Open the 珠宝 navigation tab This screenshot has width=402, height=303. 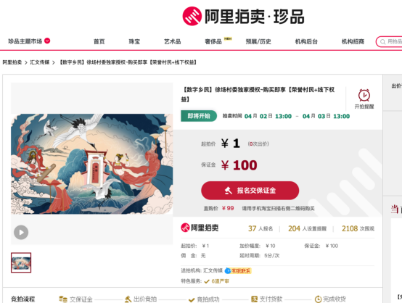[134, 41]
